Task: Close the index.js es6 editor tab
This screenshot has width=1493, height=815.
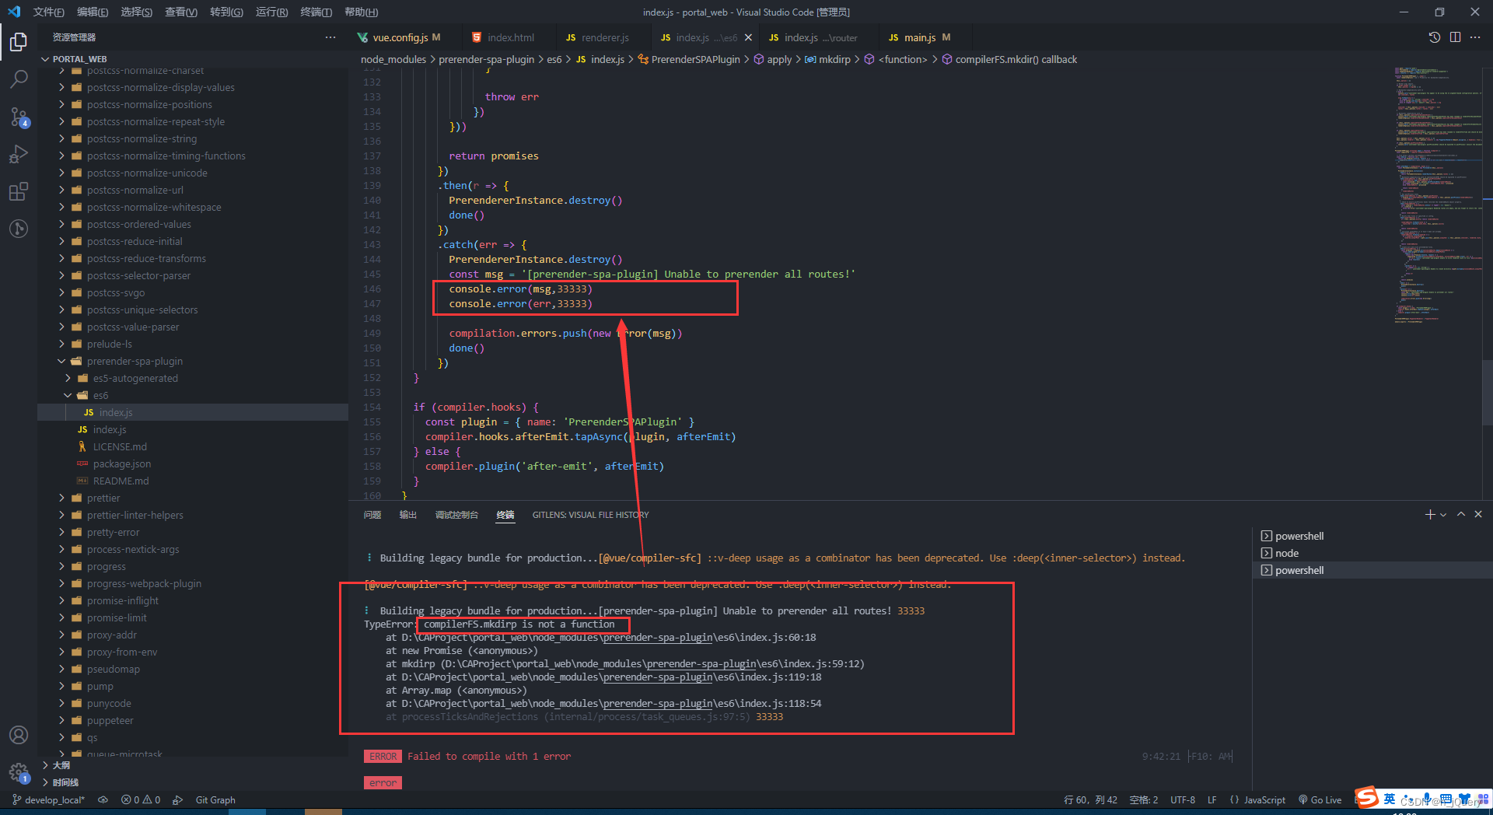Action: click(x=748, y=37)
